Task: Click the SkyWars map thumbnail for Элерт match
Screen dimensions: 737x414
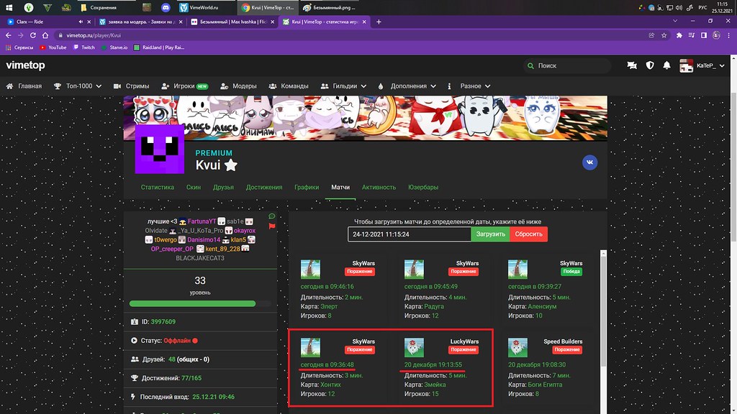Action: [x=310, y=270]
